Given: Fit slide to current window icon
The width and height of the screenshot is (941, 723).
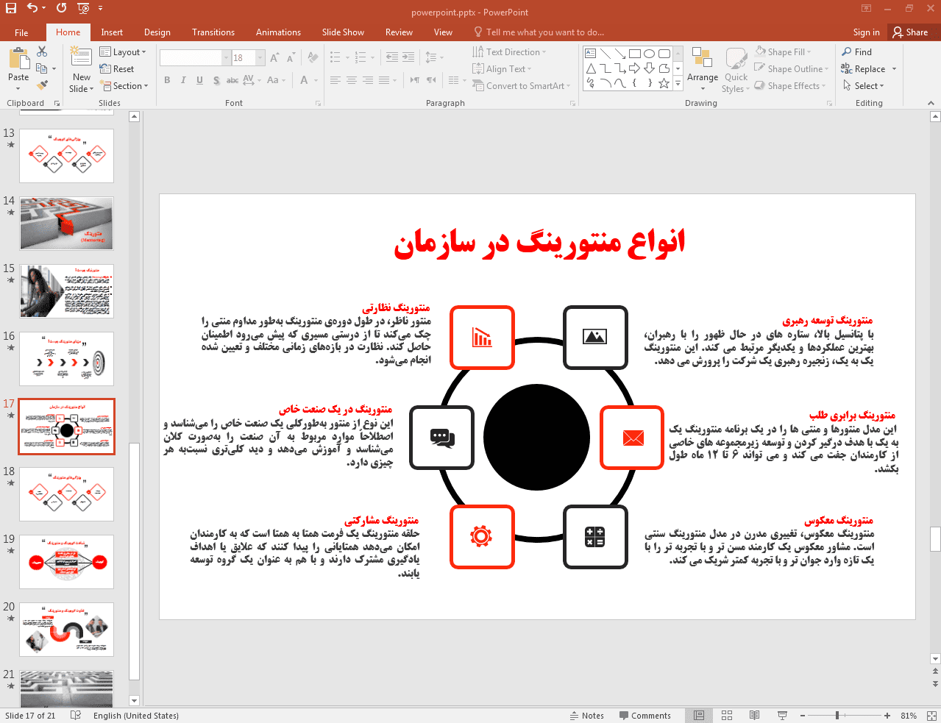Looking at the screenshot, I should [x=931, y=715].
